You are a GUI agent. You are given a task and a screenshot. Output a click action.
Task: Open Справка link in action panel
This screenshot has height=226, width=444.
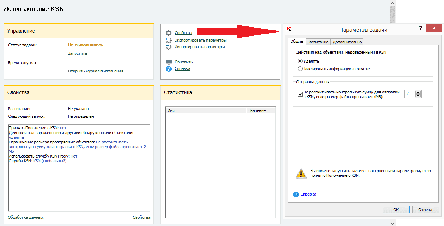pyautogui.click(x=182, y=68)
